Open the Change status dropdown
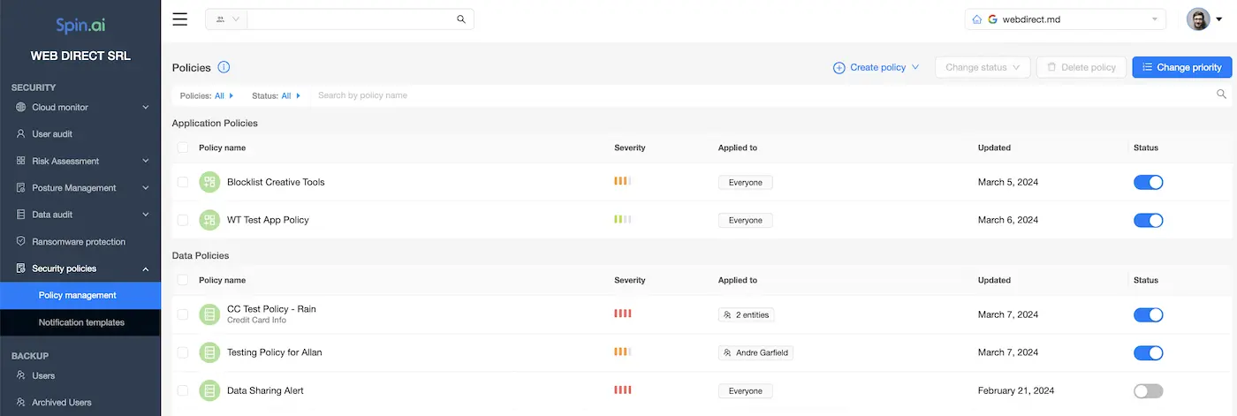The width and height of the screenshot is (1237, 416). pyautogui.click(x=983, y=67)
